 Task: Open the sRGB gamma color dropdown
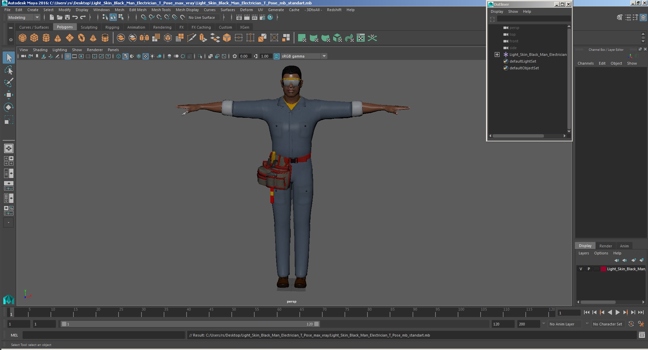click(x=324, y=56)
